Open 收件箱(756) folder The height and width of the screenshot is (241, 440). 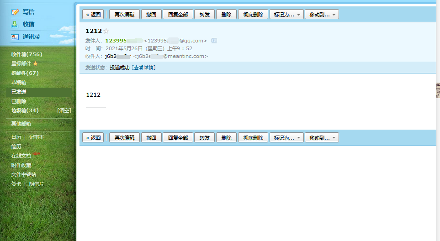27,54
